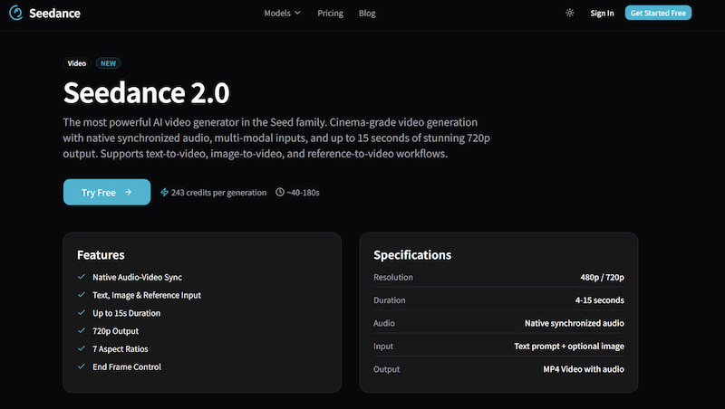The width and height of the screenshot is (725, 409).
Task: Click the checkmark beside 7 Aspect Ratios
Action: (82, 349)
